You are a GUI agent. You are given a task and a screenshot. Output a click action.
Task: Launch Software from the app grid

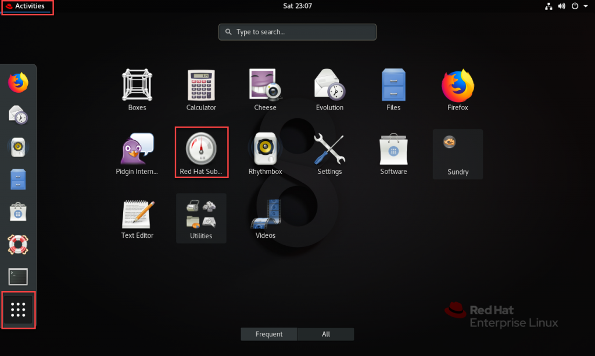click(393, 154)
